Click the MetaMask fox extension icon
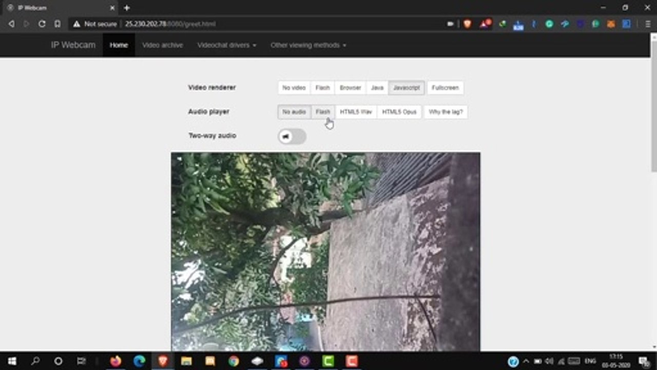The width and height of the screenshot is (657, 370). click(611, 24)
